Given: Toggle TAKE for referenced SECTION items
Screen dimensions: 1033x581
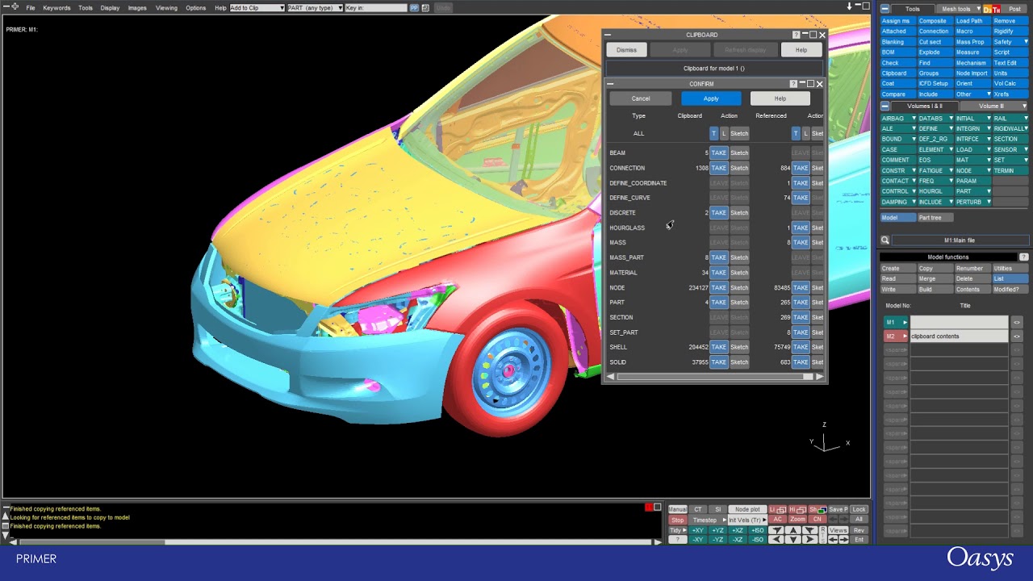Looking at the screenshot, I should point(800,317).
